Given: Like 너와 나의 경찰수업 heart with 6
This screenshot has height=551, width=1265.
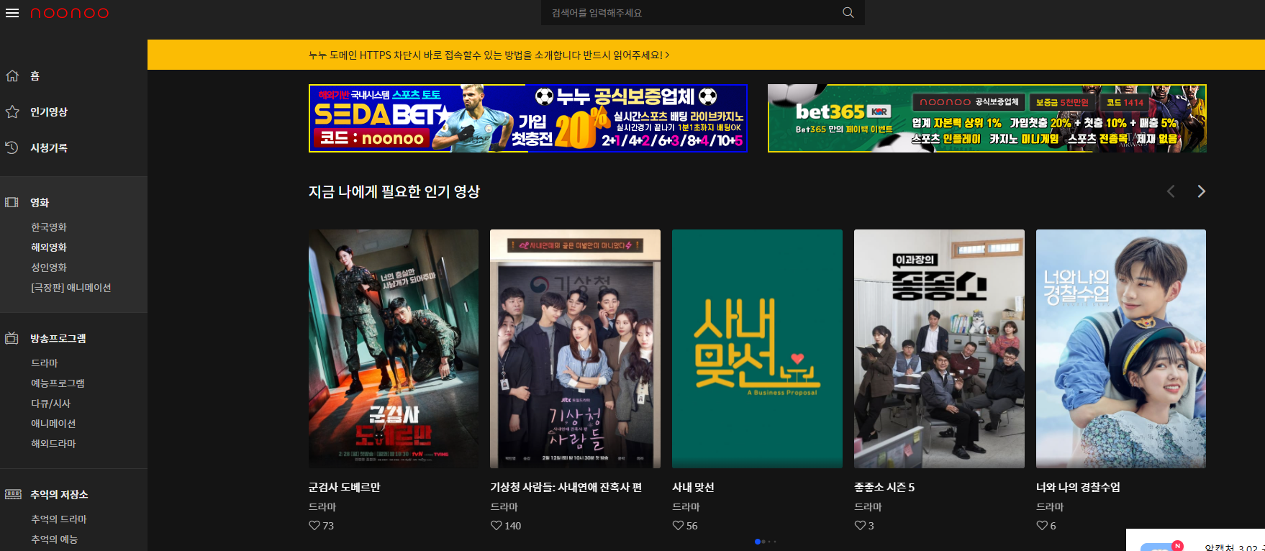Looking at the screenshot, I should (x=1042, y=525).
